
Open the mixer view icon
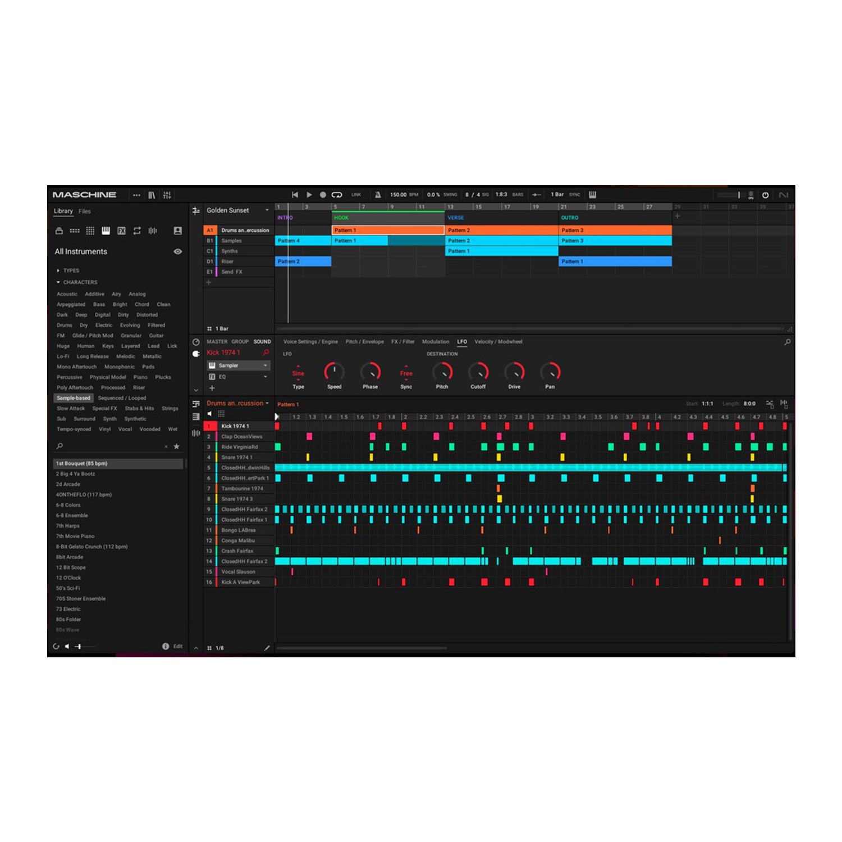167,195
